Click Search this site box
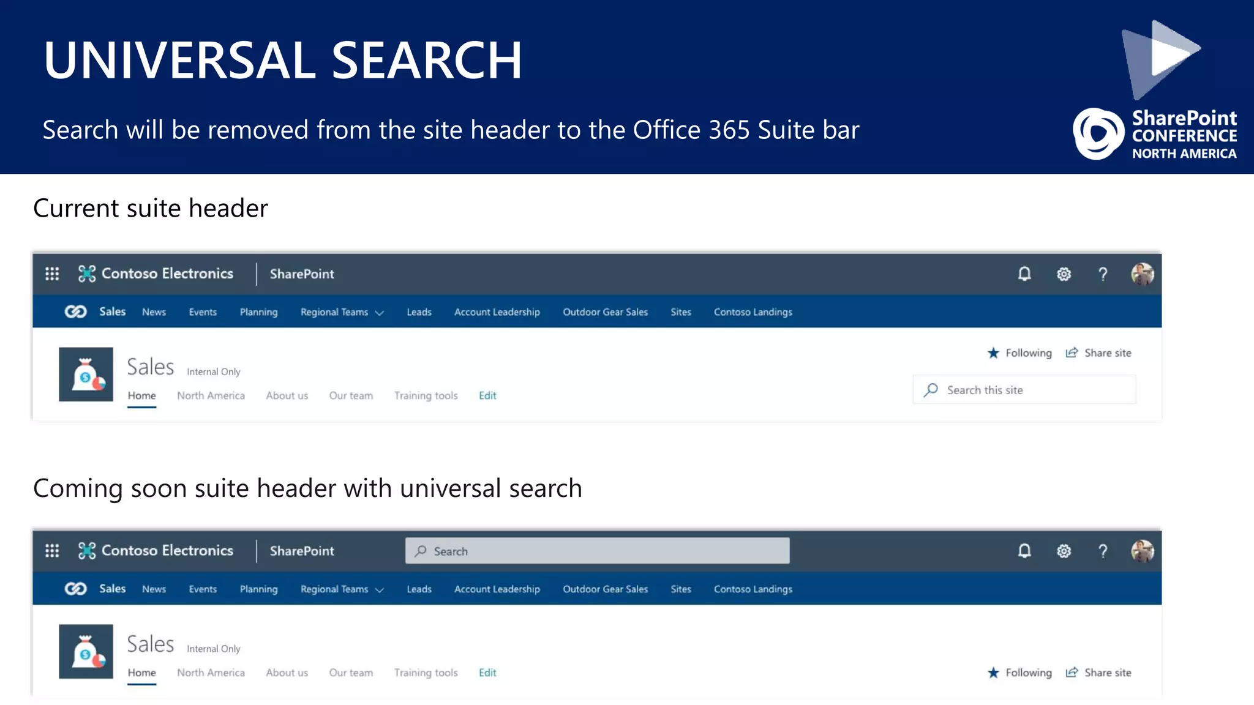 (1024, 390)
